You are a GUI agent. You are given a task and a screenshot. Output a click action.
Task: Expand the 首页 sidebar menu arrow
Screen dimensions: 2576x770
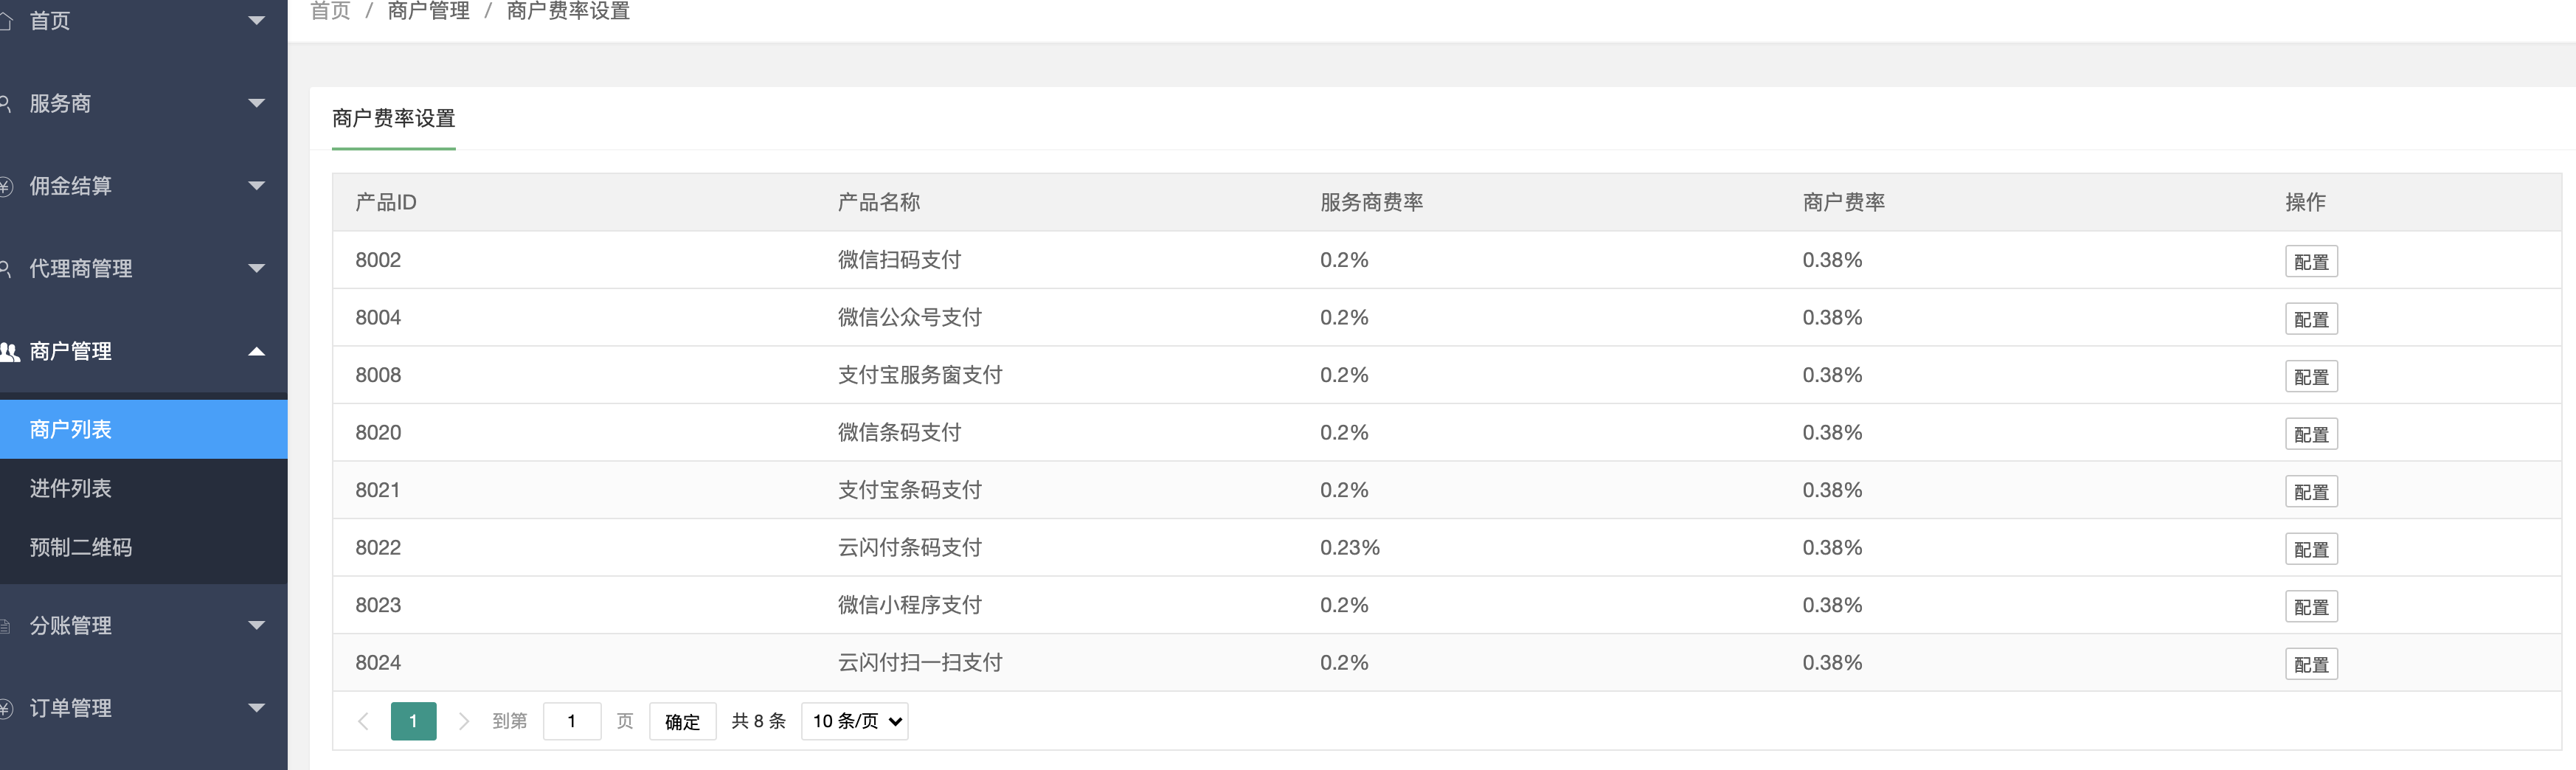(256, 21)
